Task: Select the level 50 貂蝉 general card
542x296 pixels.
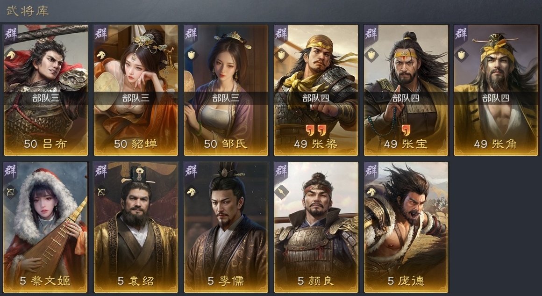Action: tap(136, 90)
